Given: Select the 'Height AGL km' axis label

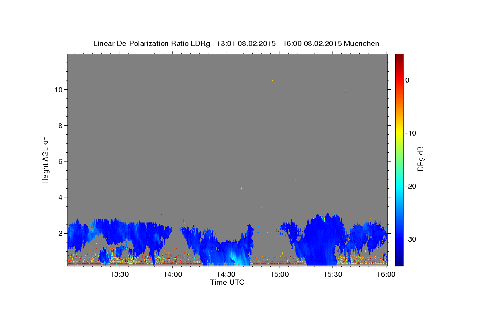Looking at the screenshot, I should (46, 159).
